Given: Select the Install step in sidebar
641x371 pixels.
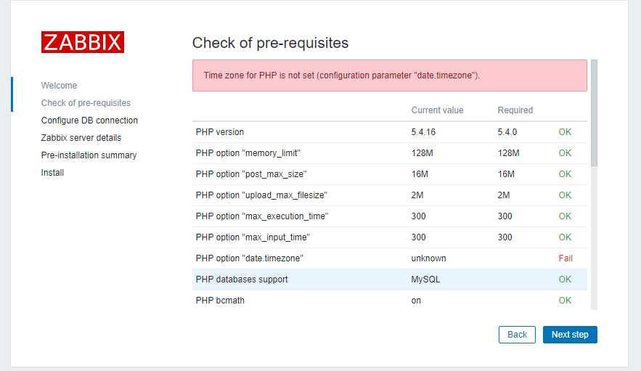Looking at the screenshot, I should [52, 173].
